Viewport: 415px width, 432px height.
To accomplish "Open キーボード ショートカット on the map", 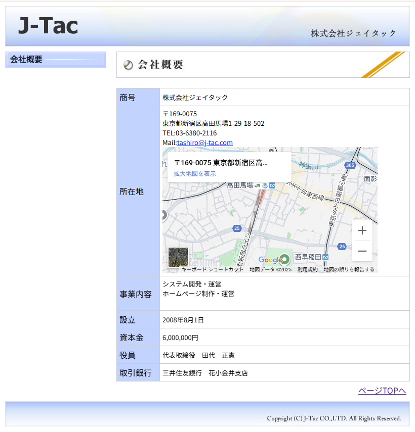I will coord(212,270).
